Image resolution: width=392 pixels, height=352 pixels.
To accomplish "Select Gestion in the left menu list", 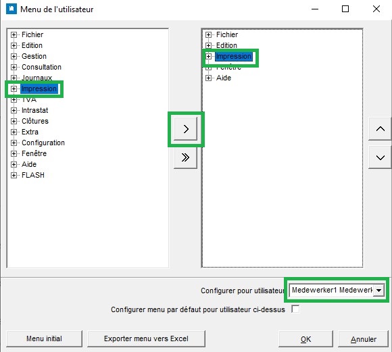I will click(x=34, y=56).
